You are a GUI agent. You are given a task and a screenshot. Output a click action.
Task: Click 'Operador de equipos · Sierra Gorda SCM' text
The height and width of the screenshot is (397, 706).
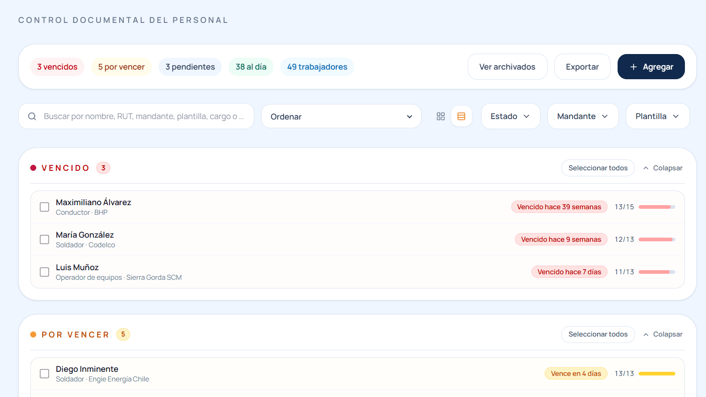click(119, 277)
